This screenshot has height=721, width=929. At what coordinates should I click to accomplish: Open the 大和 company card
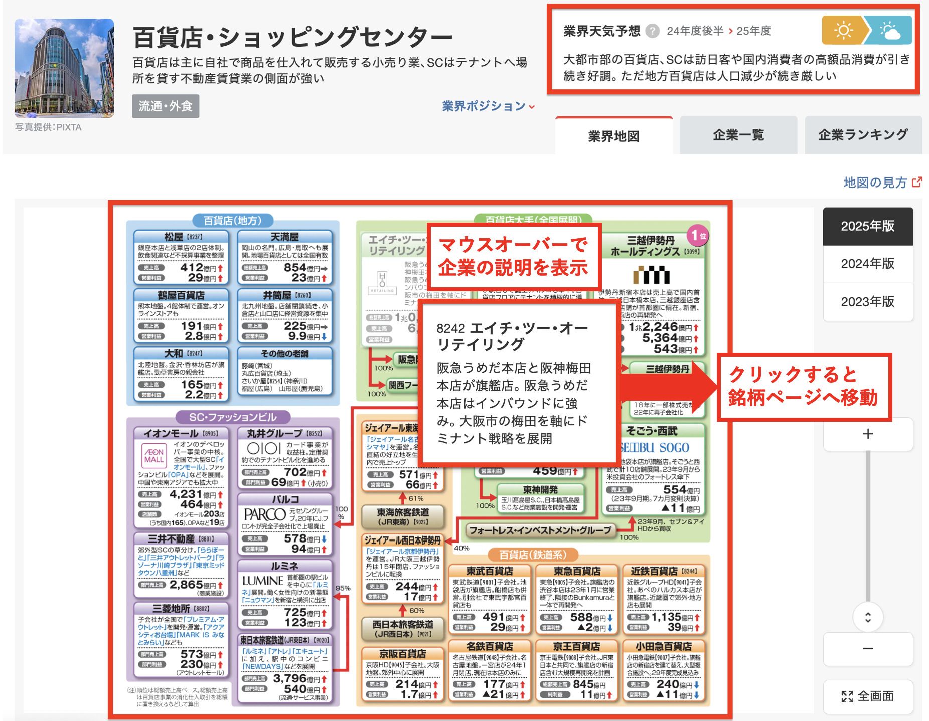coord(181,375)
